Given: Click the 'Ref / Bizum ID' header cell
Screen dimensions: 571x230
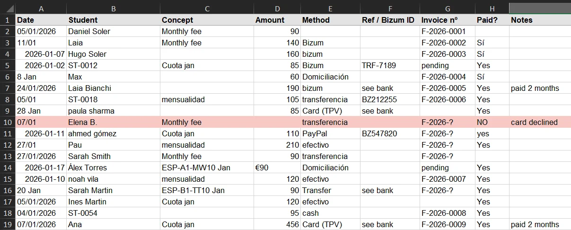Looking at the screenshot, I should point(390,20).
